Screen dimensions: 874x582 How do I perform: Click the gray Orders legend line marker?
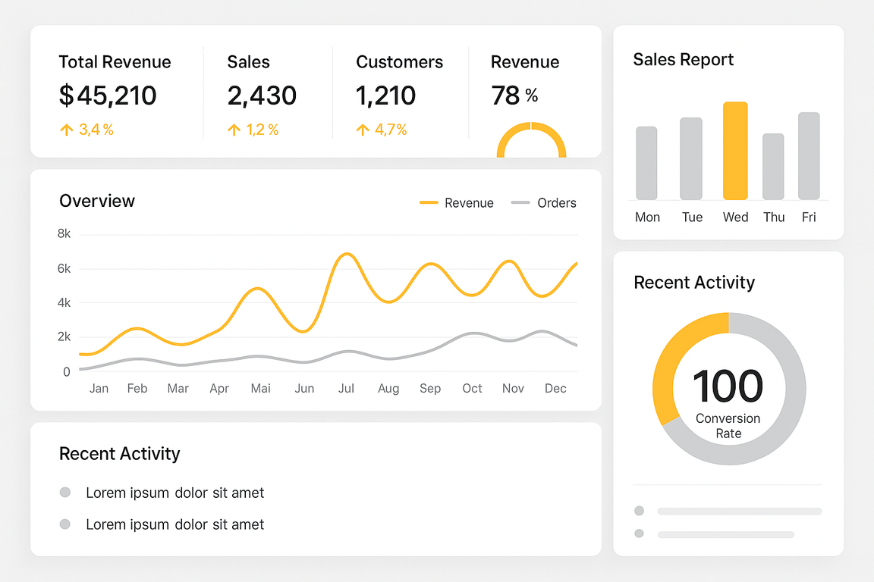[x=520, y=203]
